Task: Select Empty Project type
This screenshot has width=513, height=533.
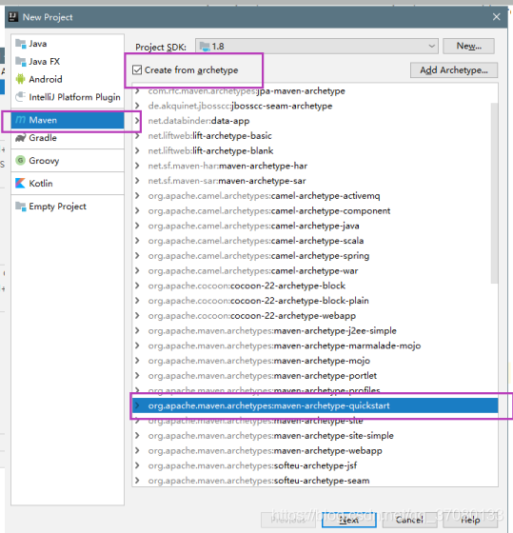Action: pyautogui.click(x=68, y=207)
